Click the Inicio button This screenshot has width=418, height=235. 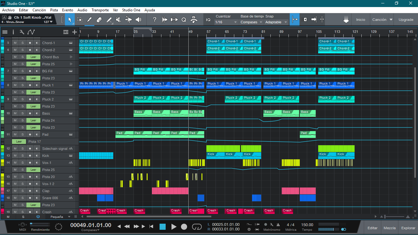[x=361, y=20]
